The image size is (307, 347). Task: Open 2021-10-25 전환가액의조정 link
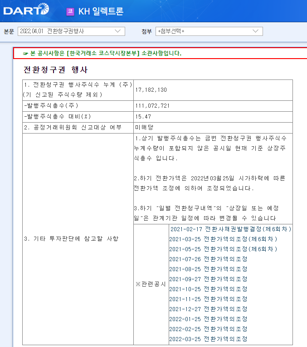208,289
